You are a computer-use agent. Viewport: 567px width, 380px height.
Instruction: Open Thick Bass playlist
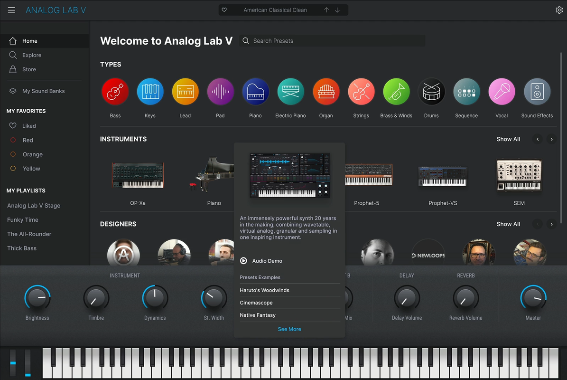click(x=22, y=248)
